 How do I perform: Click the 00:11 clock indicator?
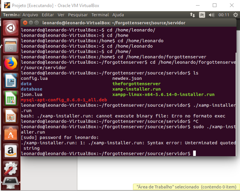point(224,15)
